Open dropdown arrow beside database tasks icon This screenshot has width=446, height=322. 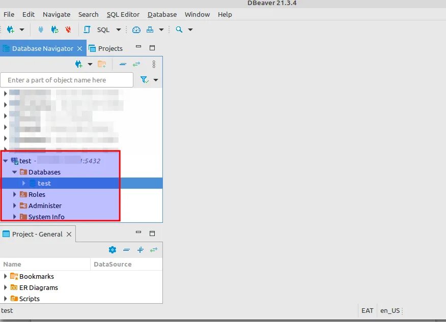[161, 30]
